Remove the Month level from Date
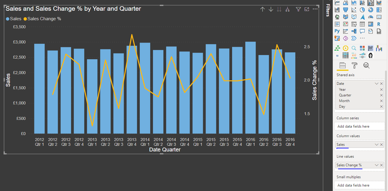The width and height of the screenshot is (388, 191). click(381, 101)
